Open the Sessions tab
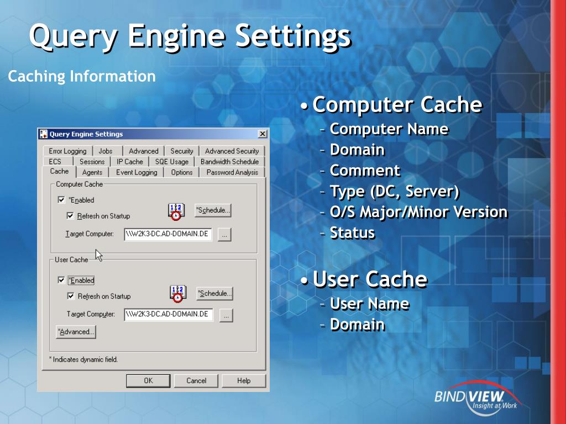The height and width of the screenshot is (424, 566). click(x=92, y=162)
